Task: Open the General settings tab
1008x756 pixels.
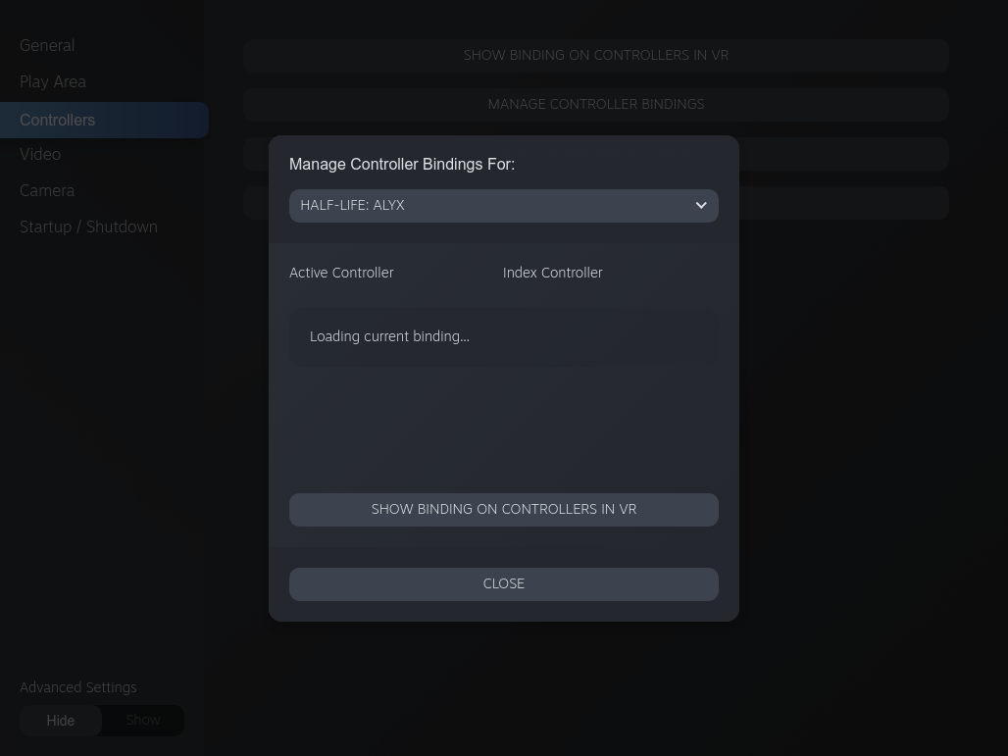Action: (47, 46)
